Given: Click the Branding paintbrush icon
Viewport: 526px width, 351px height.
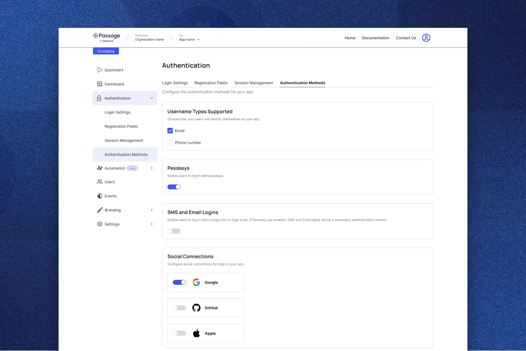Looking at the screenshot, I should pos(100,210).
